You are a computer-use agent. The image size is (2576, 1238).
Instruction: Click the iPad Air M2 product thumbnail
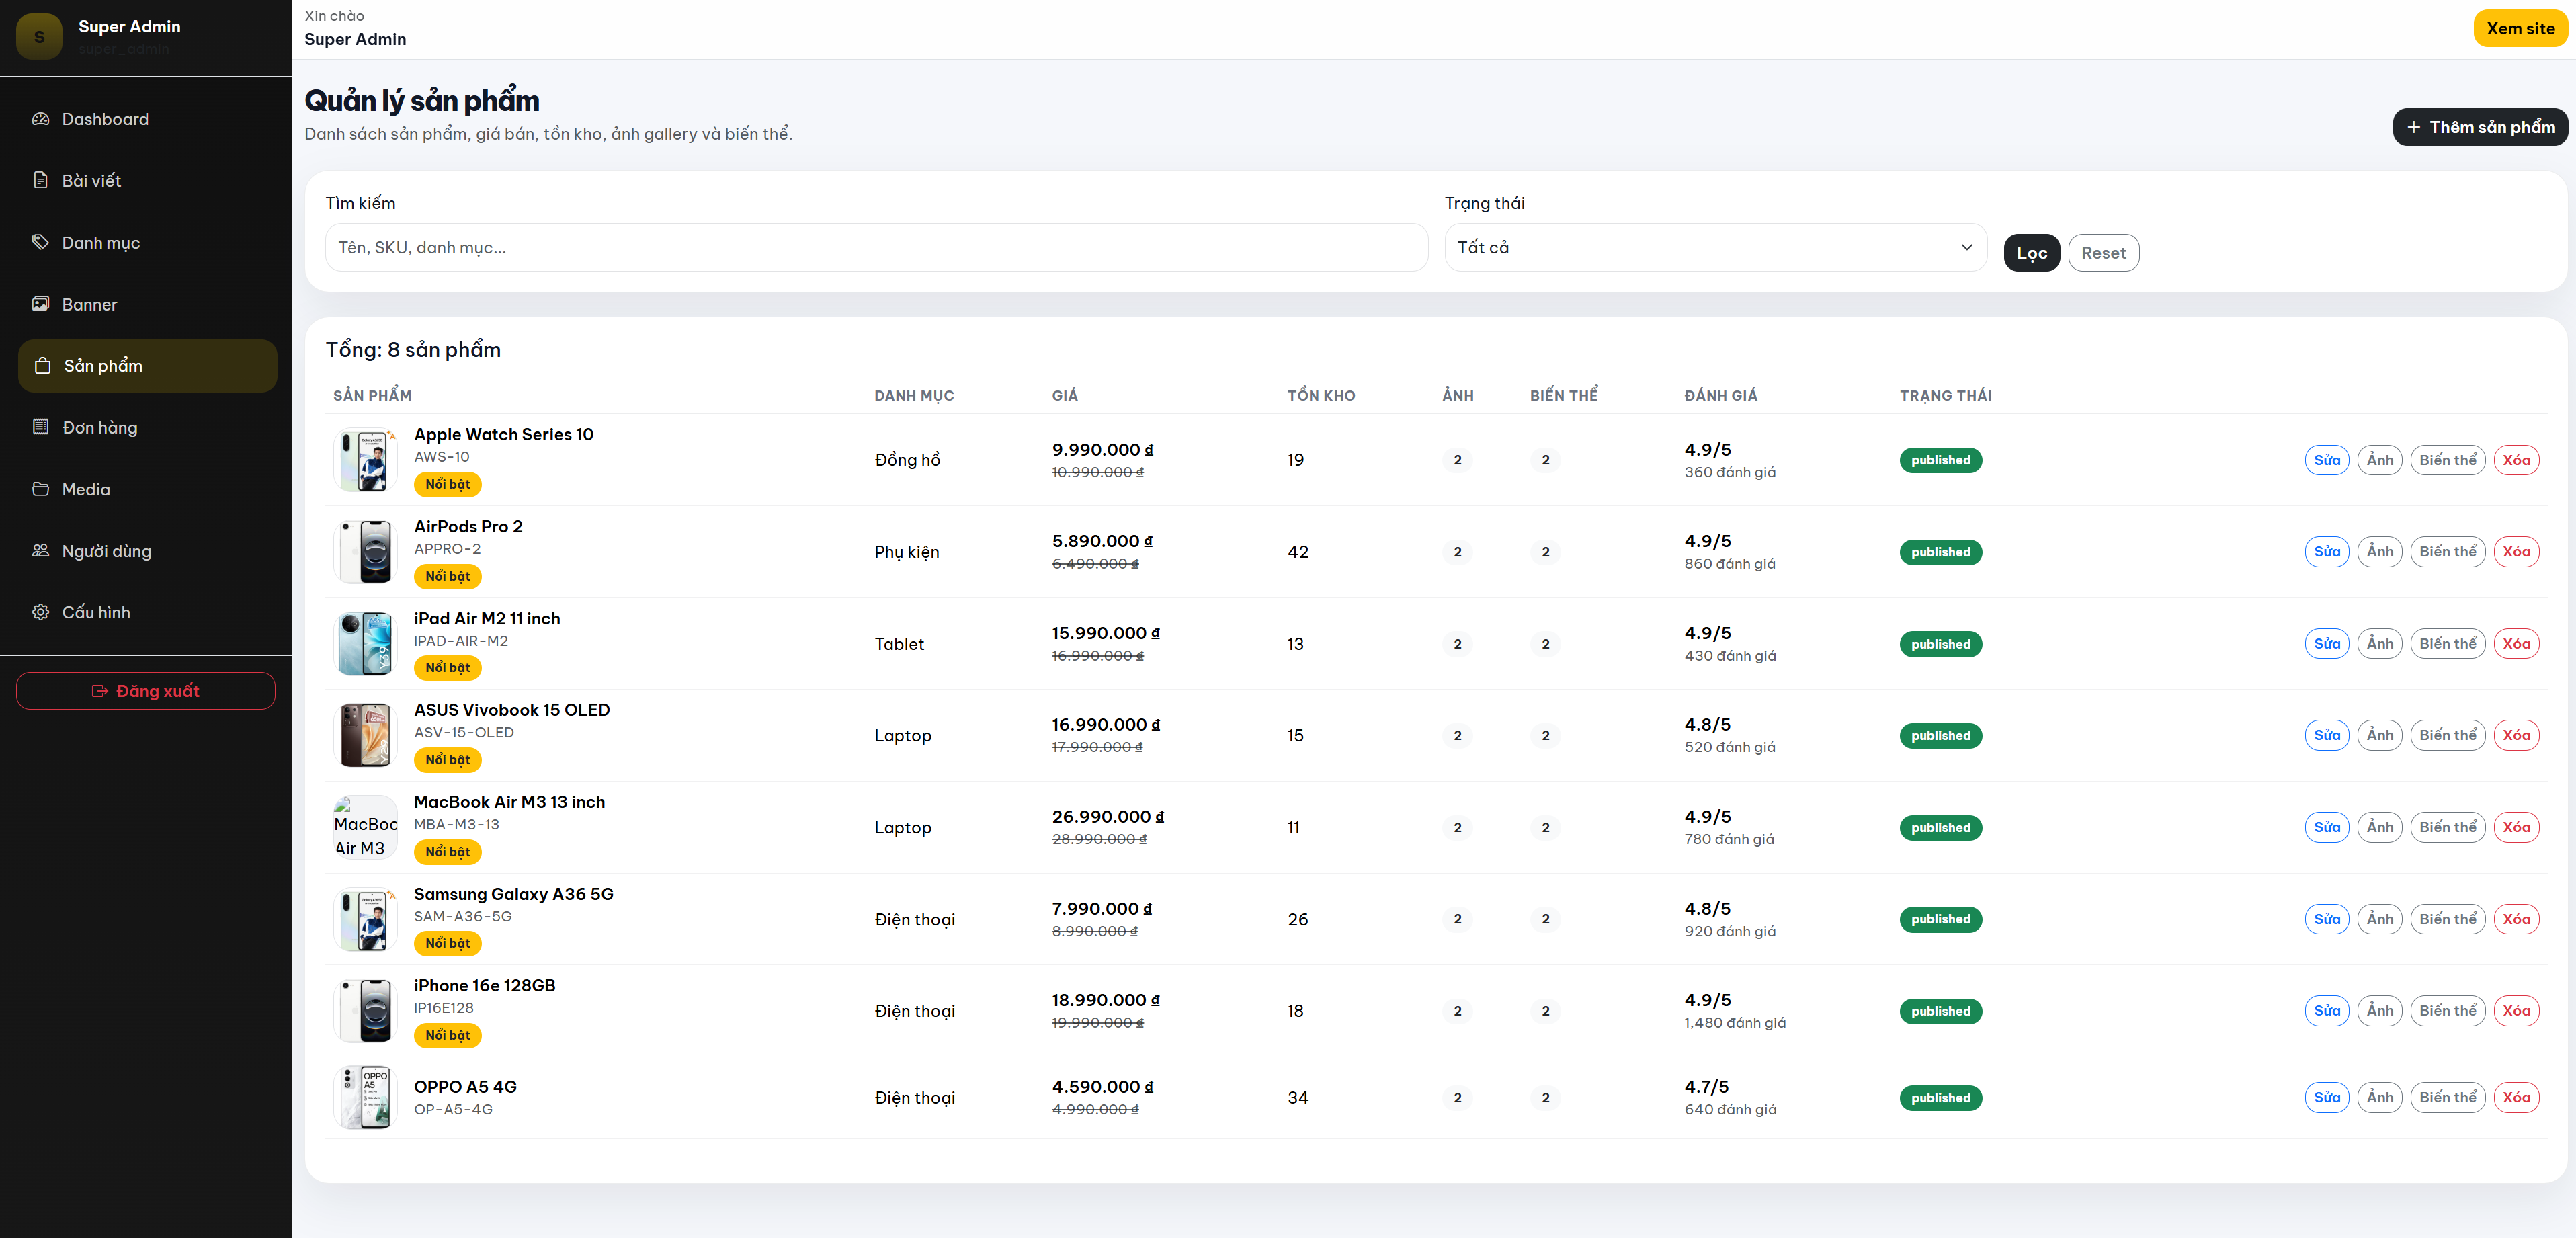pos(365,644)
